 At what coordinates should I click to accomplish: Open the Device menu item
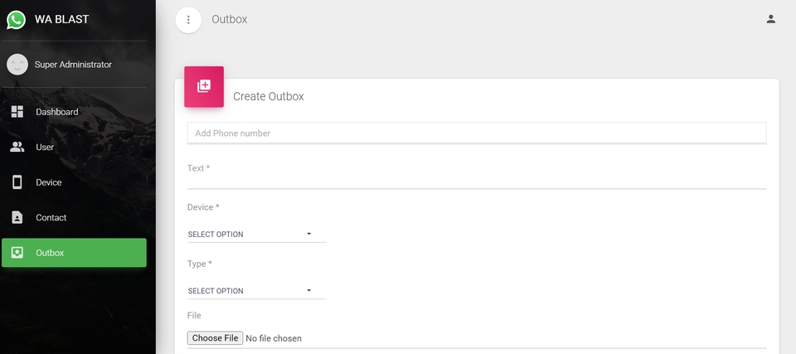(49, 182)
